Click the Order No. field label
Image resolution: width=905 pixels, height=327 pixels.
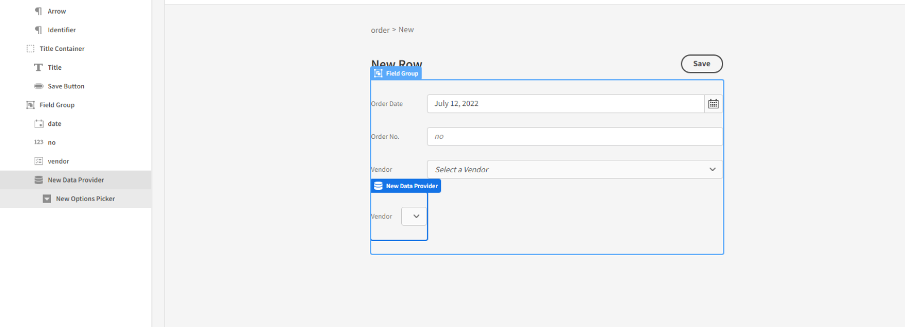[385, 137]
